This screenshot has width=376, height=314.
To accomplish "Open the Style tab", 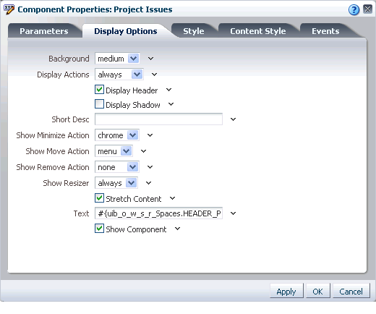I will [194, 31].
